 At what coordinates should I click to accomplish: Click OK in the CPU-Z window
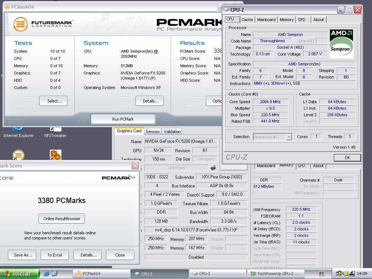pyautogui.click(x=347, y=158)
